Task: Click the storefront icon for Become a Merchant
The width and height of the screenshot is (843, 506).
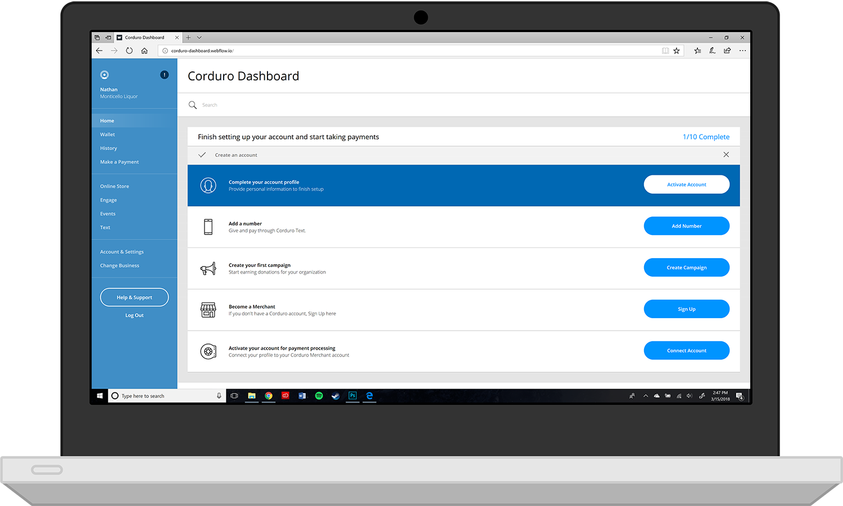Action: [x=208, y=310]
